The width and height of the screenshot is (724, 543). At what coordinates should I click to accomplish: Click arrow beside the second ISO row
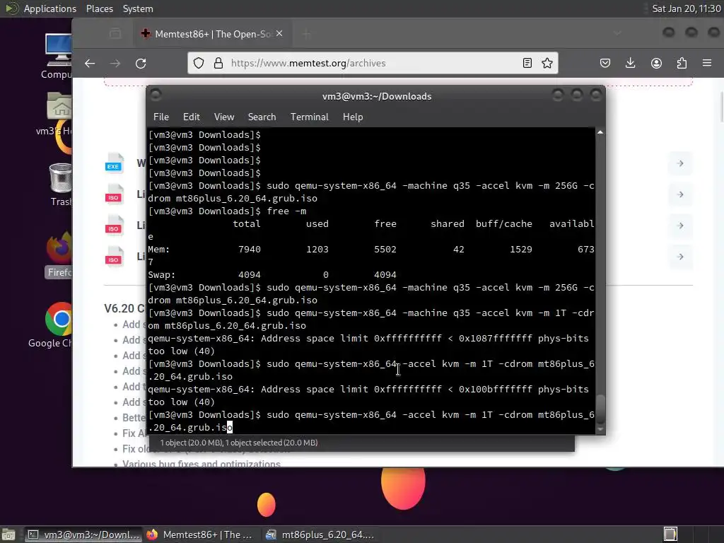point(680,226)
